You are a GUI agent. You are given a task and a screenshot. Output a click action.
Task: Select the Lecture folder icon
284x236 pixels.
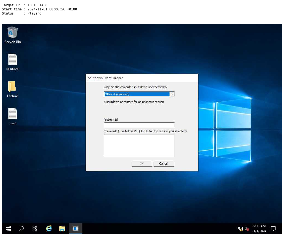pyautogui.click(x=13, y=89)
